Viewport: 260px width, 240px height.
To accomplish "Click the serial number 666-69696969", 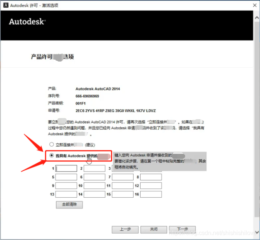I will [x=87, y=96].
